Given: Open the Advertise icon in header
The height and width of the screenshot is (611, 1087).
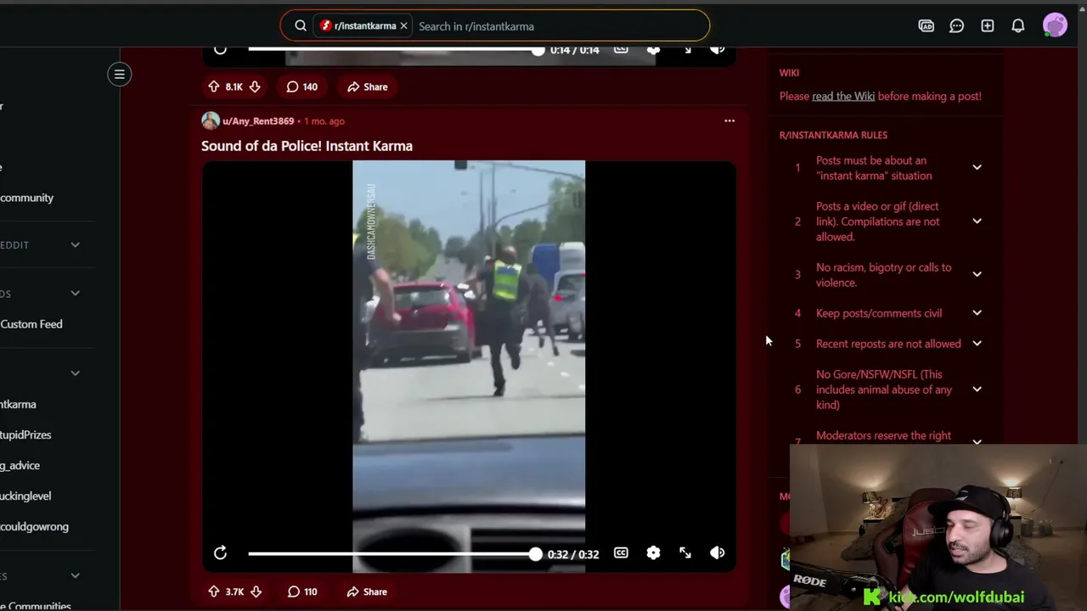Looking at the screenshot, I should click(926, 26).
